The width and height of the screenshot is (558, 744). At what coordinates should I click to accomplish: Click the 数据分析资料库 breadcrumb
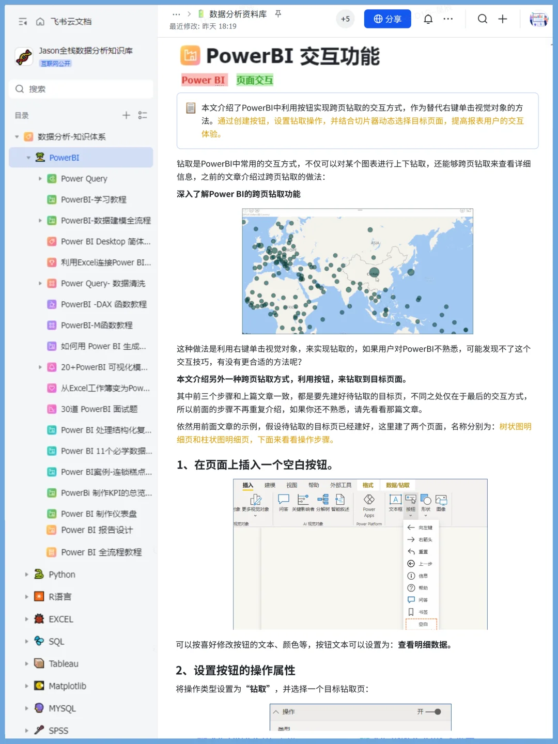coord(238,14)
